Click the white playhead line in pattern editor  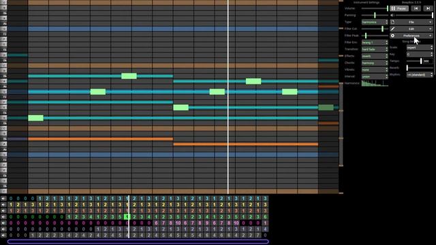click(x=228, y=97)
